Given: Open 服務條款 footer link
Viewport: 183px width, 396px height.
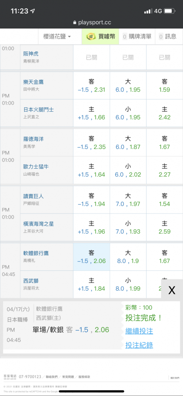Looking at the screenshot, I should click(x=84, y=377).
